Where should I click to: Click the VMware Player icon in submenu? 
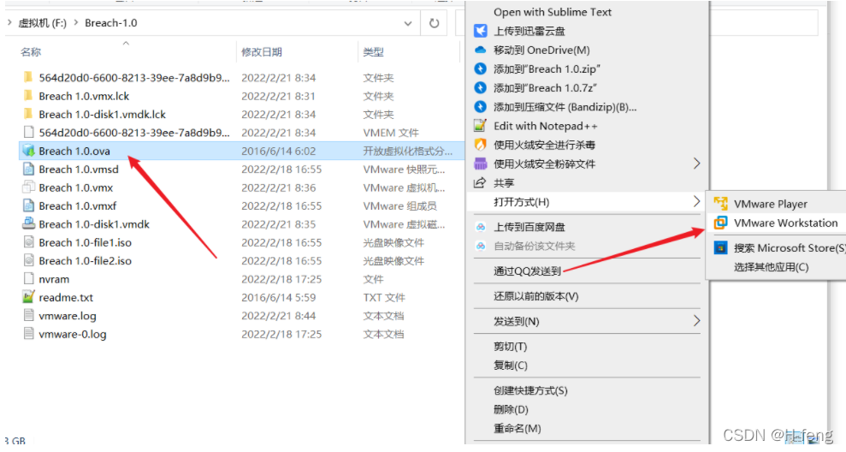coord(721,204)
